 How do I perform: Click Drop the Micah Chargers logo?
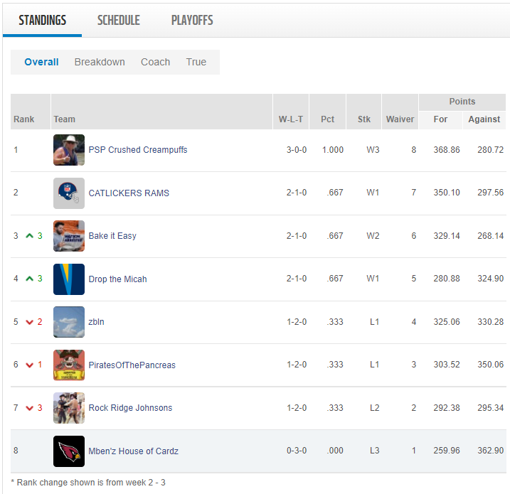coord(69,279)
